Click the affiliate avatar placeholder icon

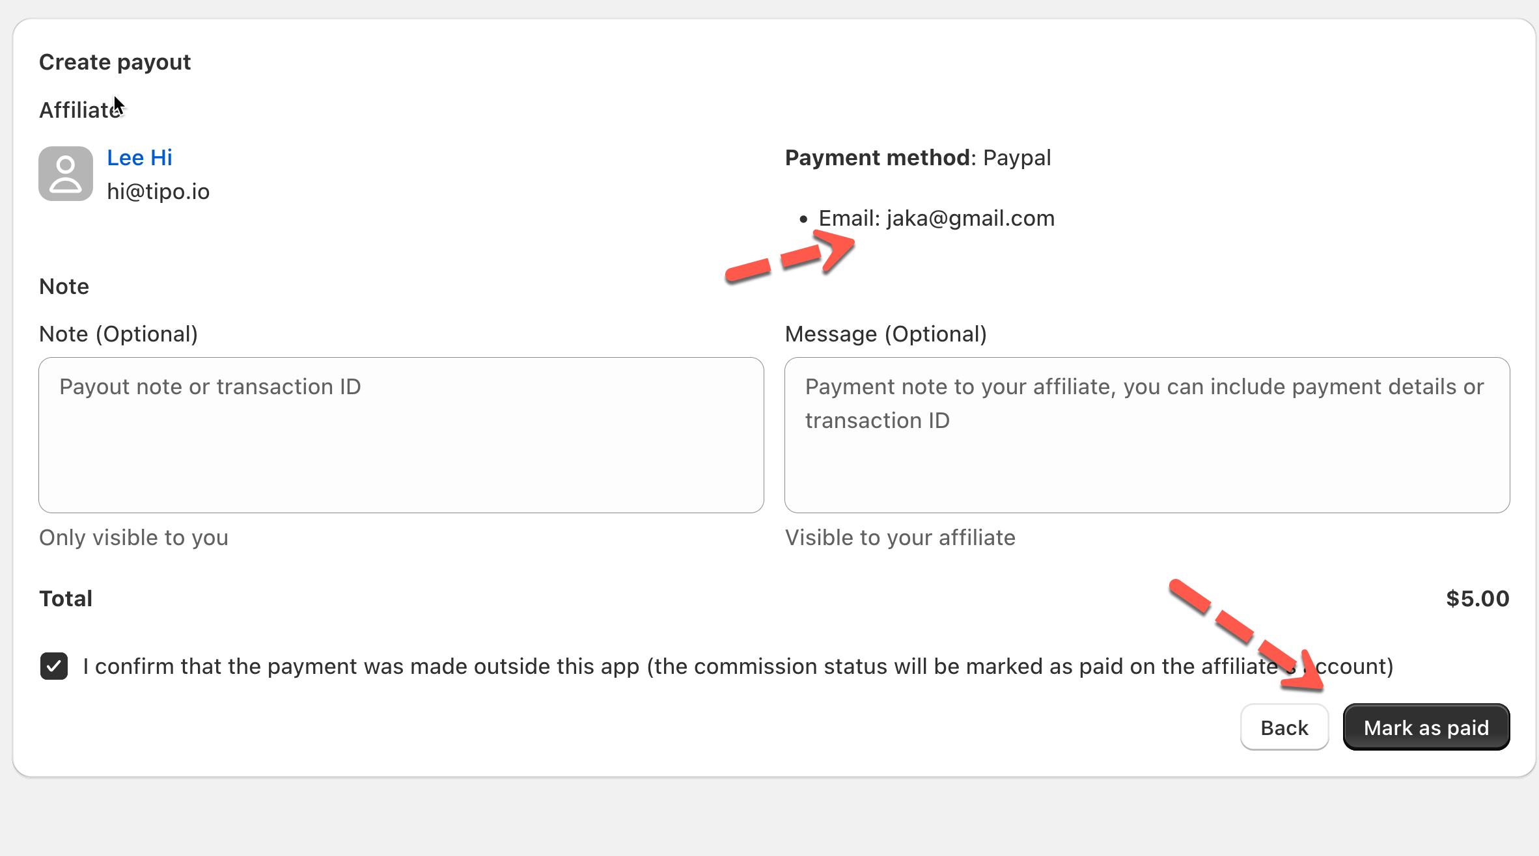(66, 174)
